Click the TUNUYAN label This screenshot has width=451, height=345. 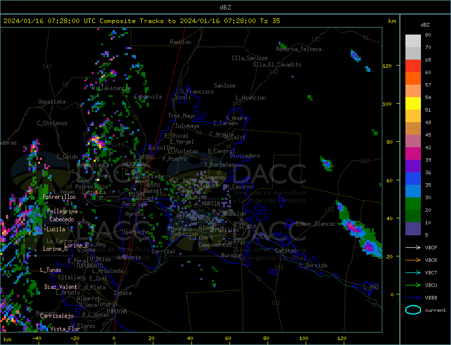[116, 311]
